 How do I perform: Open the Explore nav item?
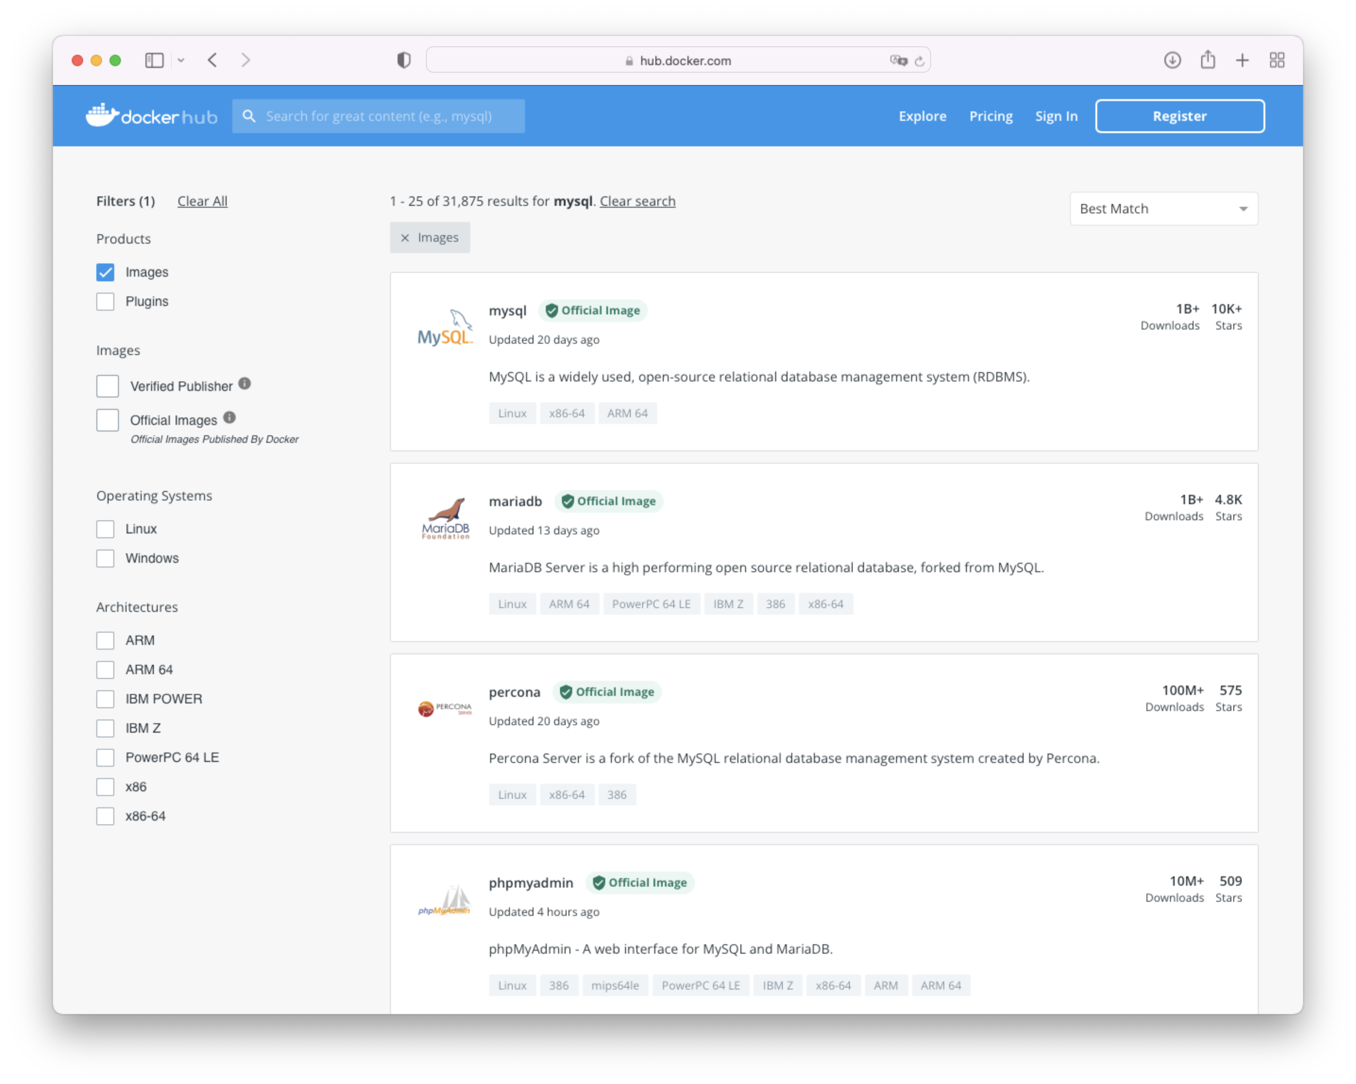point(922,116)
